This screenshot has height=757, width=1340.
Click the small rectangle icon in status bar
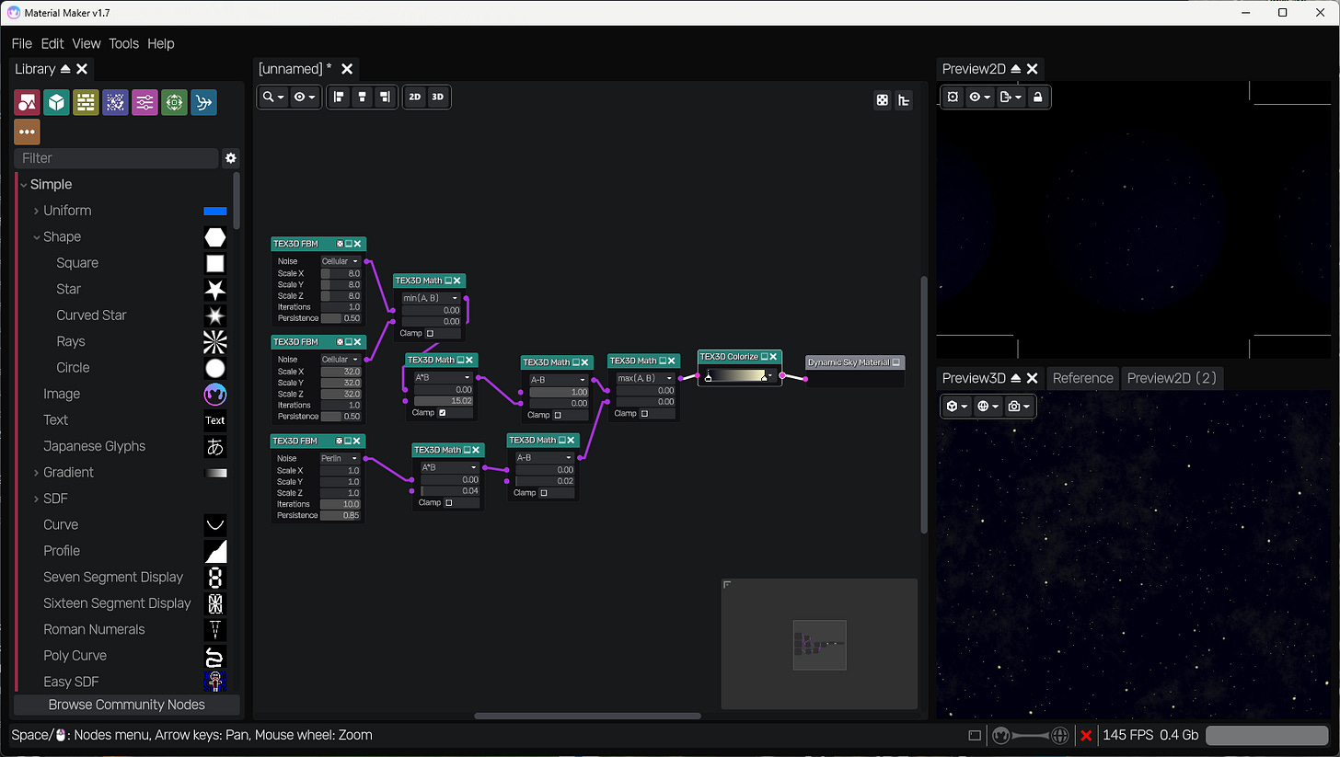click(975, 735)
